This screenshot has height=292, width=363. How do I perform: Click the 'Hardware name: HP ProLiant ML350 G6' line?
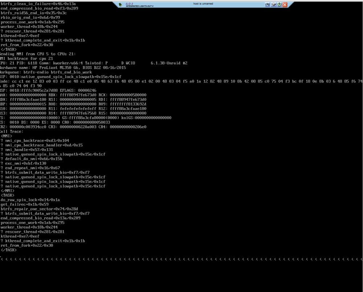coord(63,68)
